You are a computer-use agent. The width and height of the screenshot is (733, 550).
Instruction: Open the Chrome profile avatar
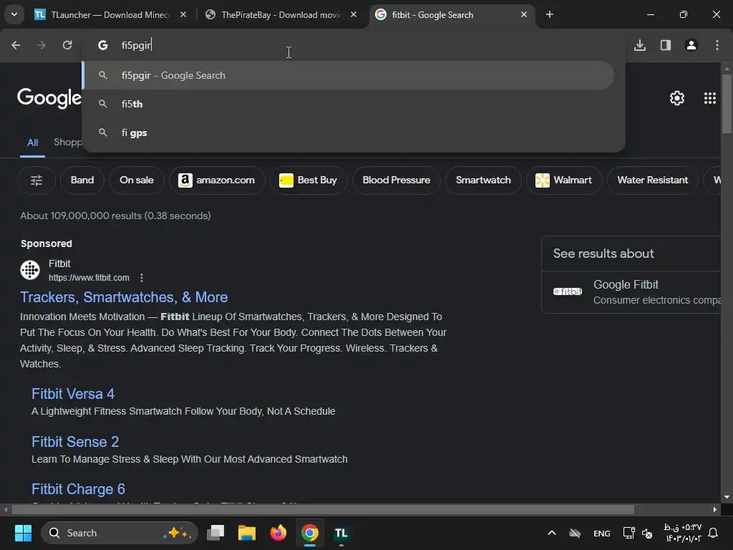[x=691, y=45]
